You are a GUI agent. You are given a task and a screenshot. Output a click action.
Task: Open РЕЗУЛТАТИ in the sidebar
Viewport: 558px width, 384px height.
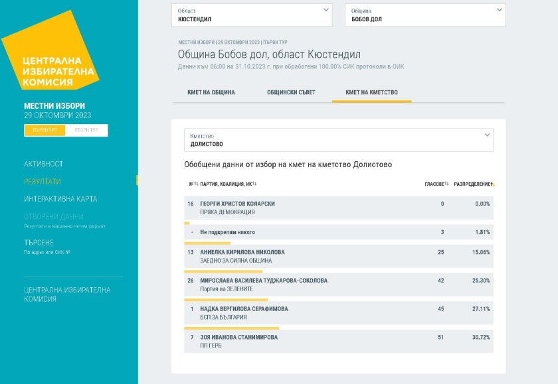[x=43, y=182]
